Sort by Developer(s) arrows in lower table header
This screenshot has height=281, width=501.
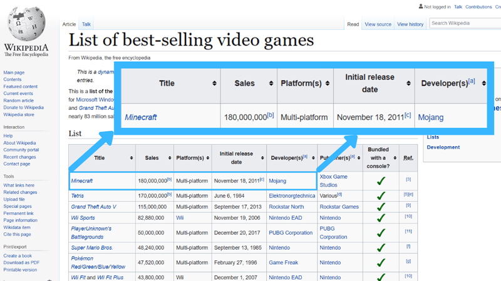point(313,158)
